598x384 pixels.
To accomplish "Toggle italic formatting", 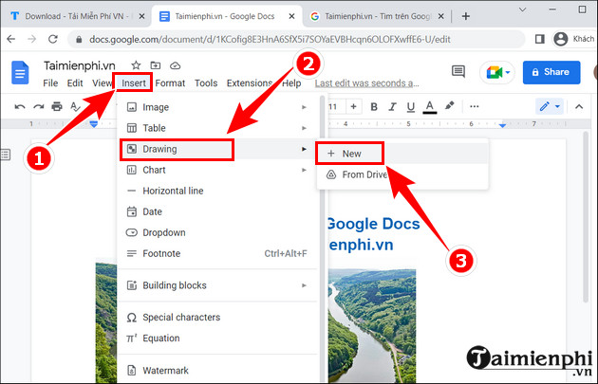I will tap(392, 106).
